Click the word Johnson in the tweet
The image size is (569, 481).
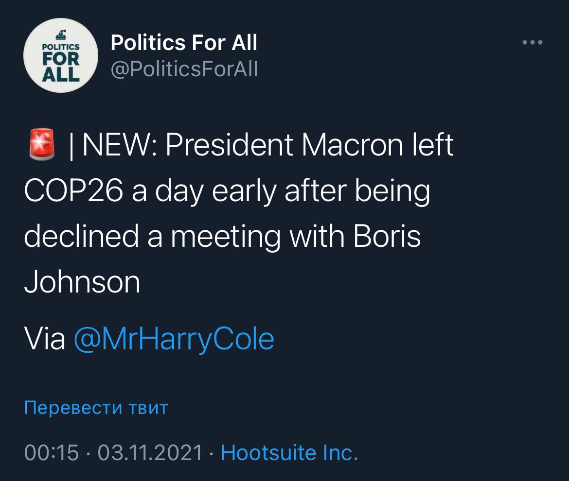82,282
